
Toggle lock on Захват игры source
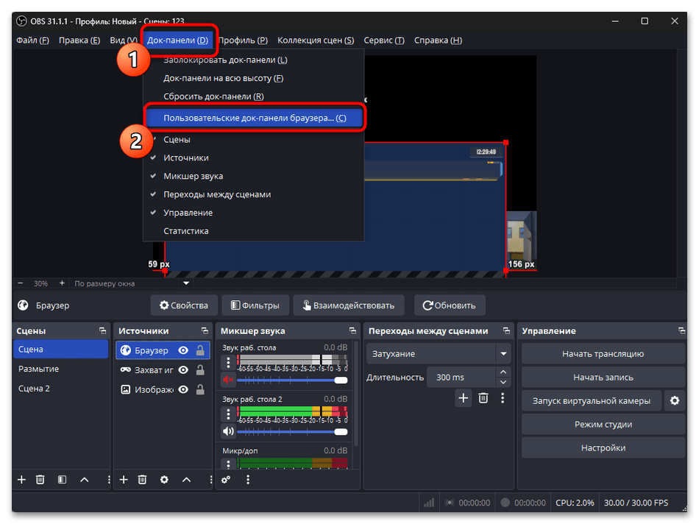(200, 370)
